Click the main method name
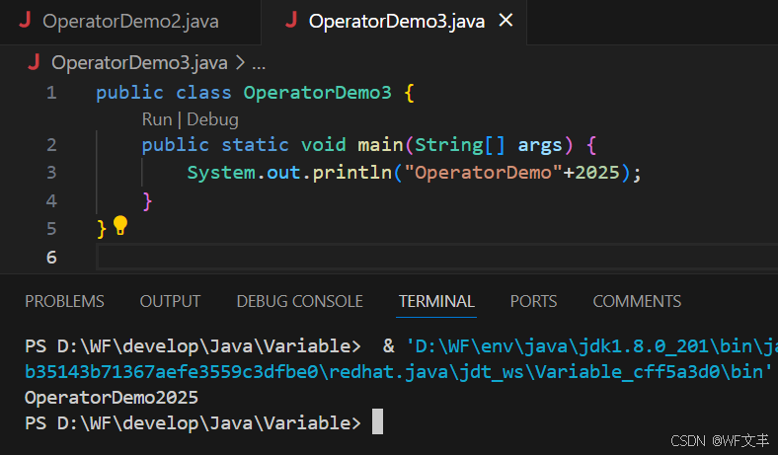This screenshot has width=778, height=455. pos(380,145)
